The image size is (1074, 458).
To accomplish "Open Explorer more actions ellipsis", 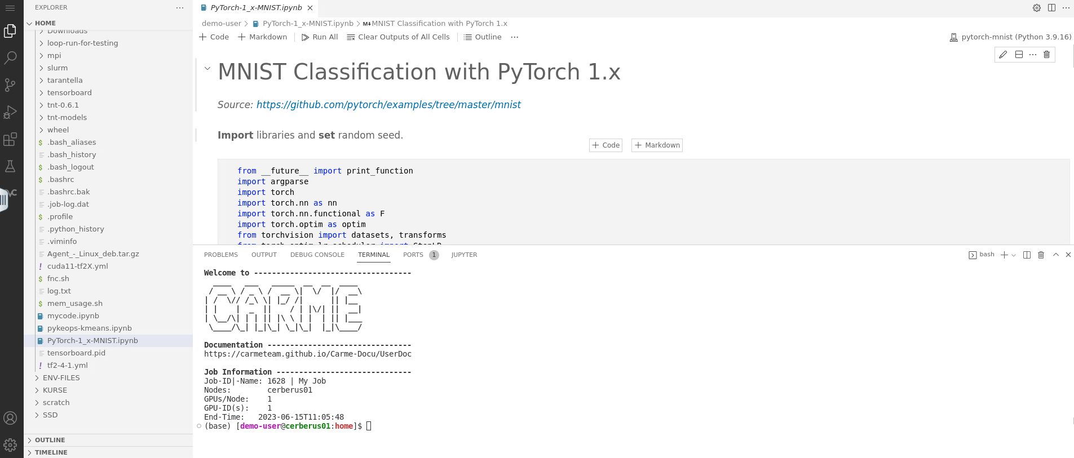I will pos(180,8).
